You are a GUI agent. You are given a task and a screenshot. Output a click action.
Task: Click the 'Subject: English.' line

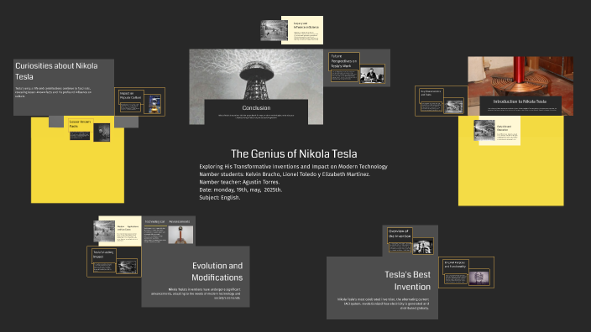[219, 197]
